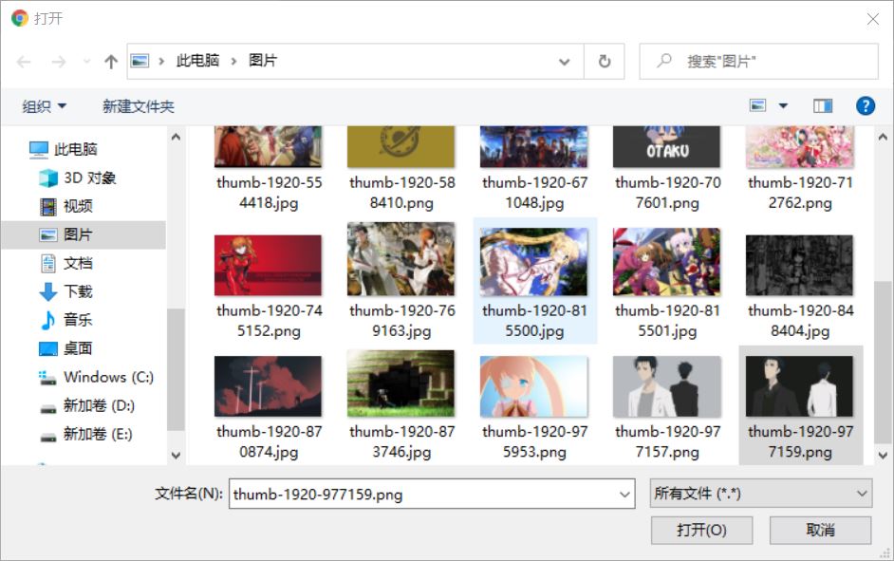Screen dimensions: 894x561
Task: Click 新建文件夹 button
Action: point(138,106)
